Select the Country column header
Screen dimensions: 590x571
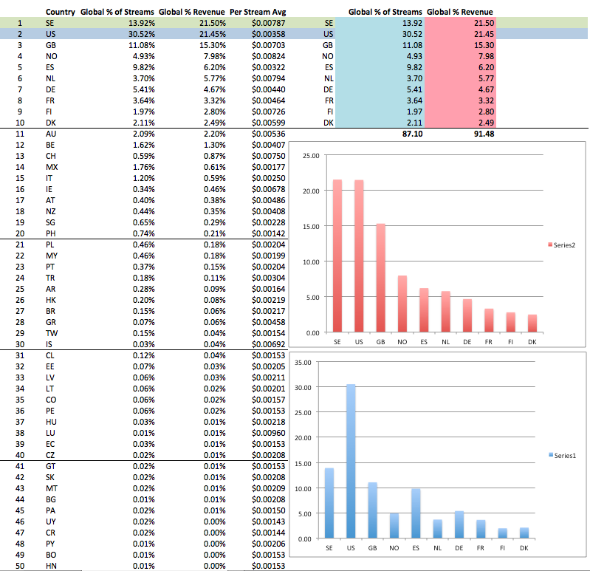[60, 13]
